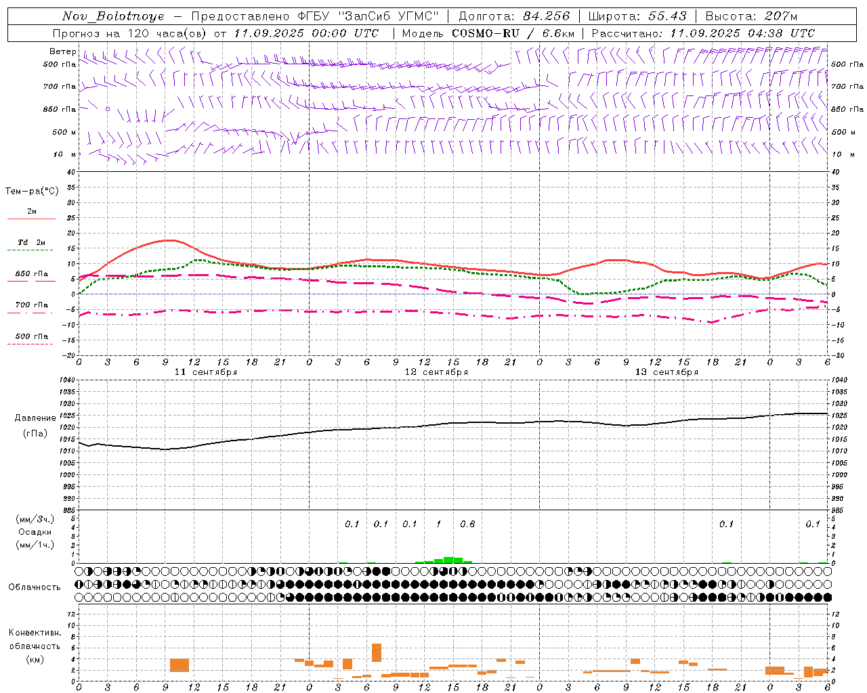The width and height of the screenshot is (867, 693).
Task: Click the station name Nov_Bolotnoye
Action: (x=114, y=16)
